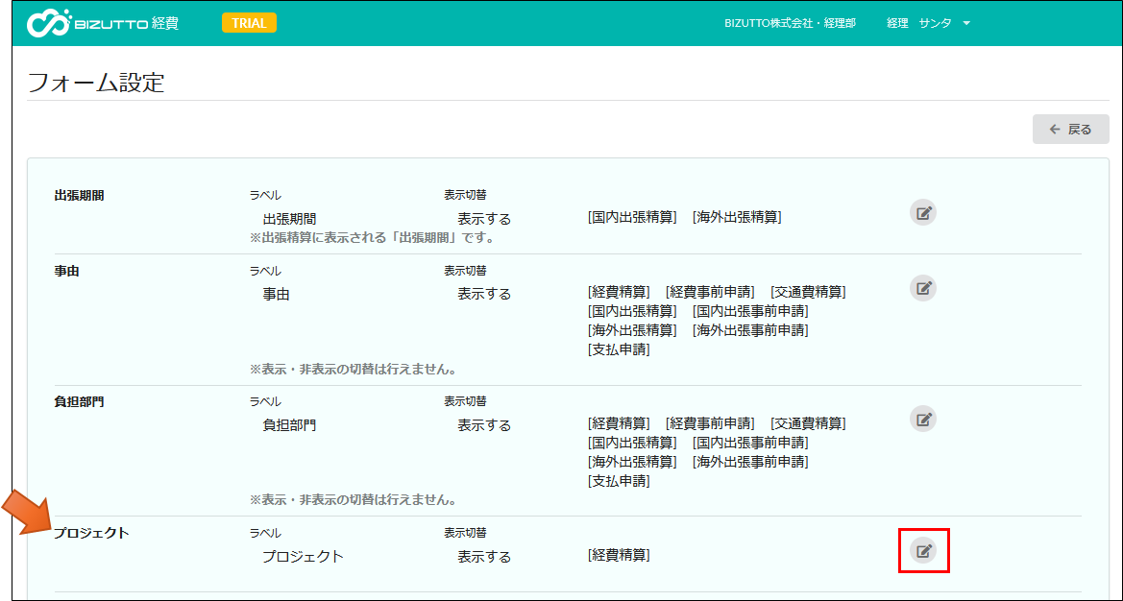The image size is (1123, 601).
Task: Click the フォーム設定 page heading
Action: [96, 83]
